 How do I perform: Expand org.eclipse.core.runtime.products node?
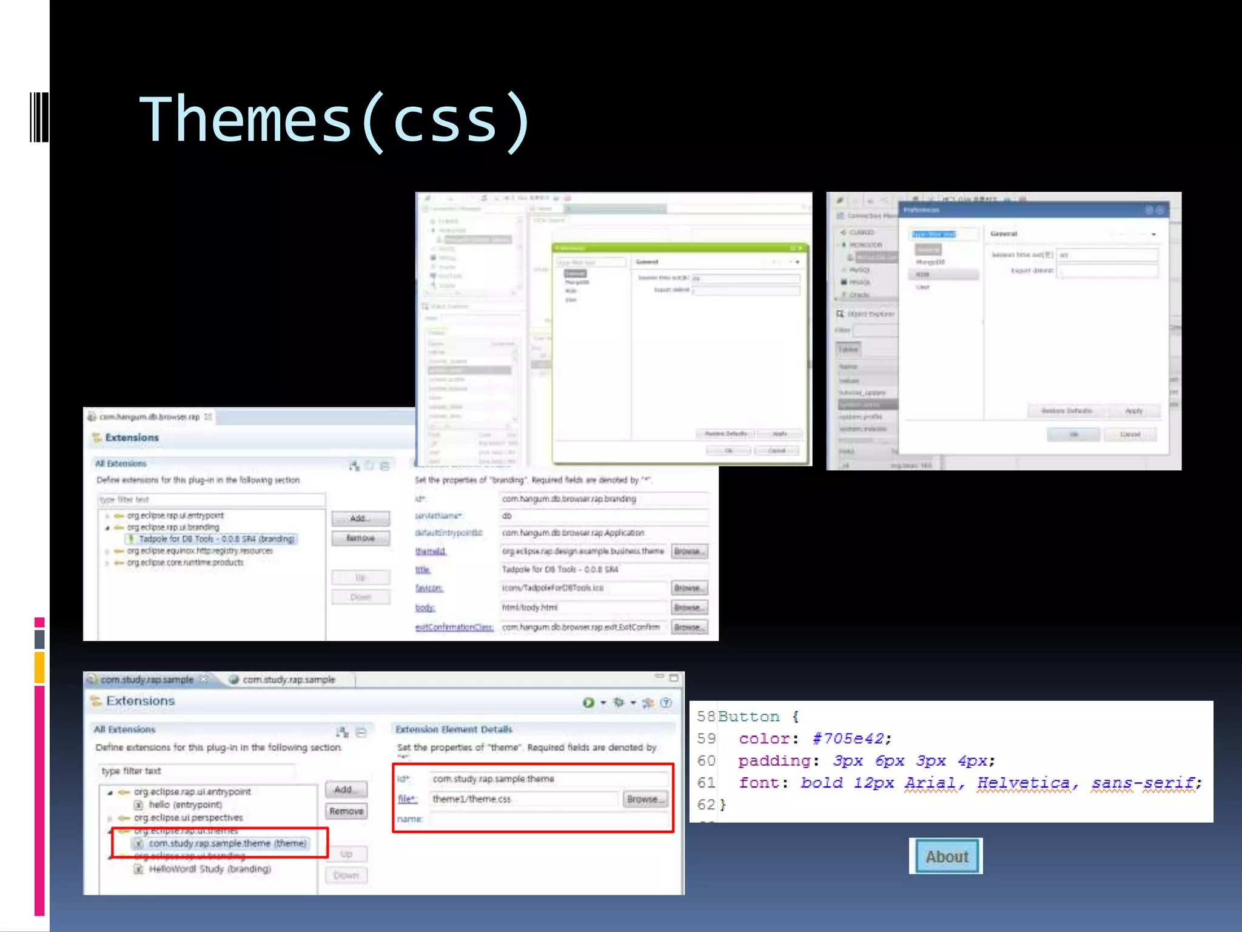(107, 562)
